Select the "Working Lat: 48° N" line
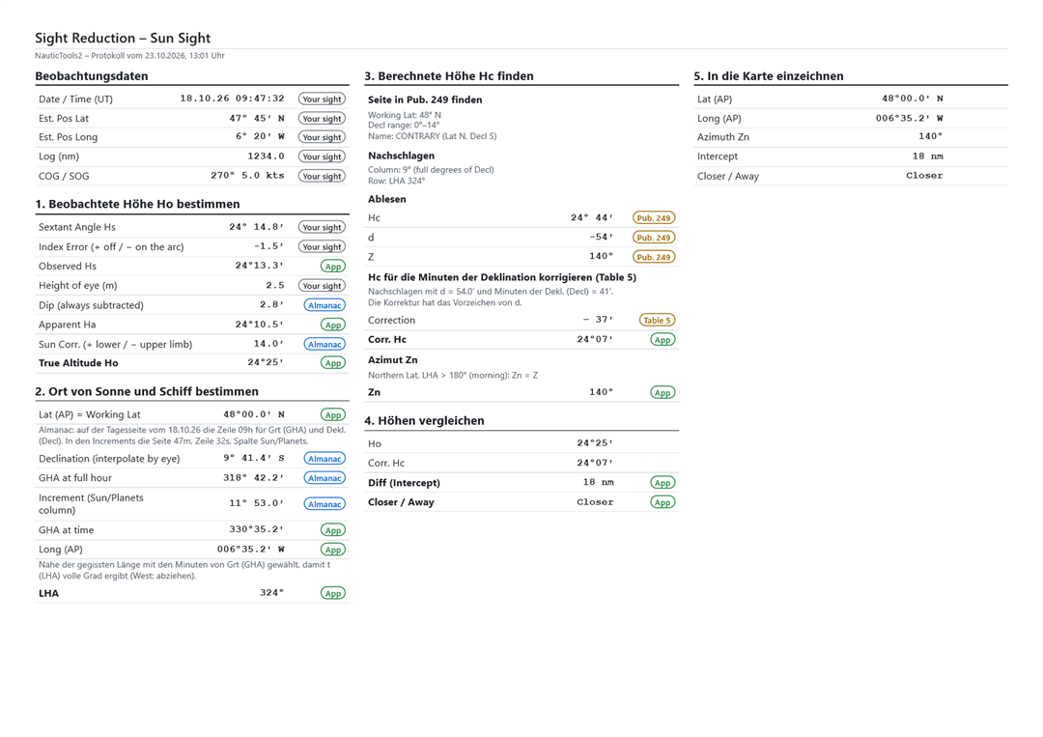This screenshot has width=1043, height=737. coord(405,115)
